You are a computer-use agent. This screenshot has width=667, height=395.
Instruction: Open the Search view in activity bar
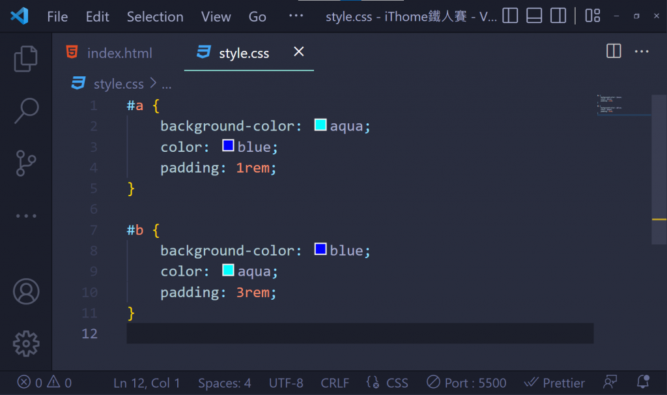26,111
